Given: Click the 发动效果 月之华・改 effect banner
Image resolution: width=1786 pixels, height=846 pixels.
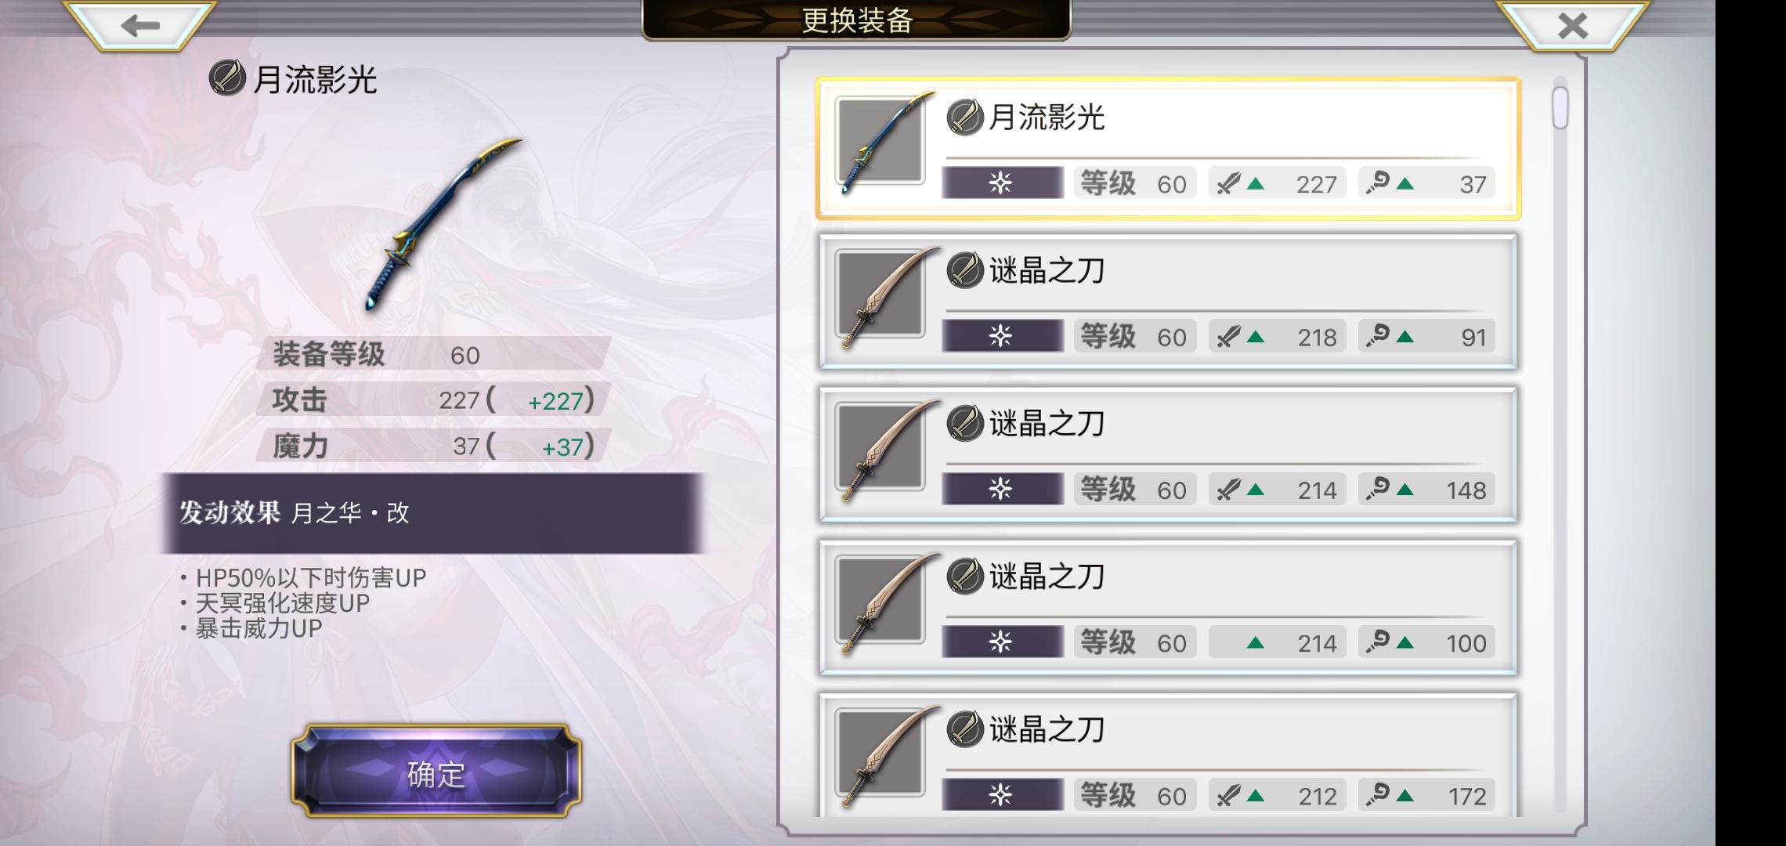Looking at the screenshot, I should tap(432, 513).
